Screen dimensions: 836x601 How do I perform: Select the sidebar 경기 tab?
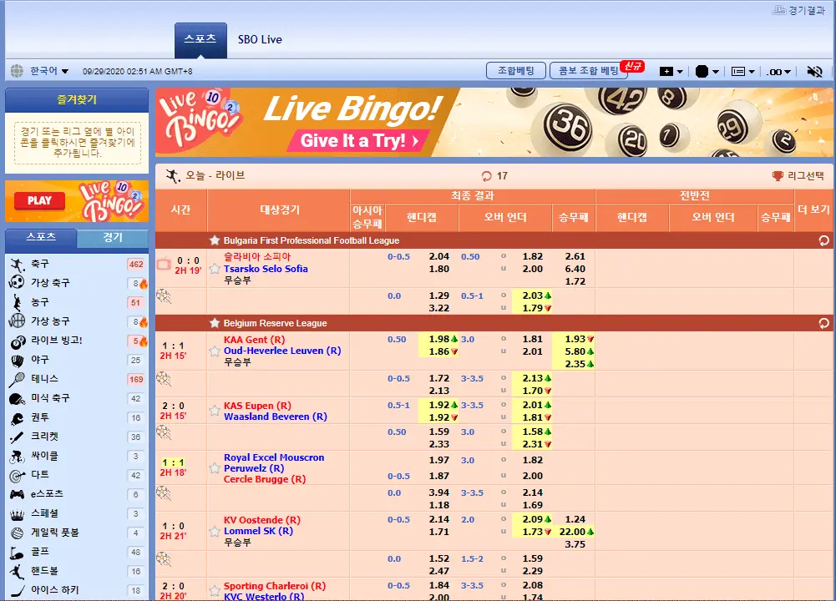tap(113, 238)
